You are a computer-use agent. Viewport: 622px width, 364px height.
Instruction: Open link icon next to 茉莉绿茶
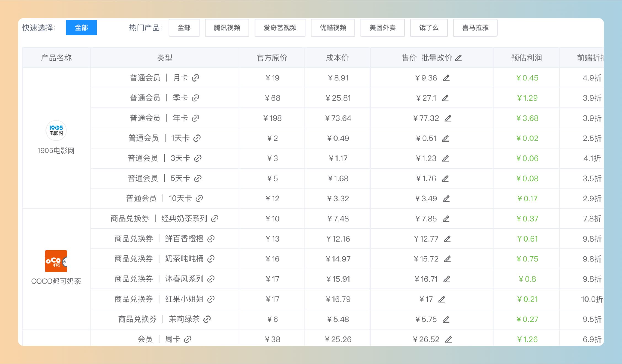tap(207, 319)
